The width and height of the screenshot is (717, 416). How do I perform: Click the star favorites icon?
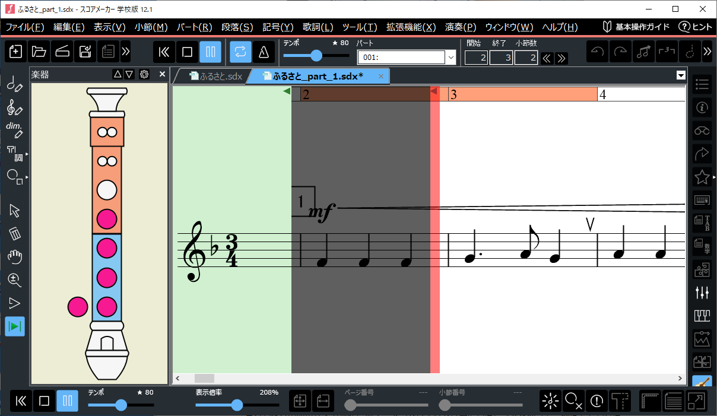click(702, 176)
